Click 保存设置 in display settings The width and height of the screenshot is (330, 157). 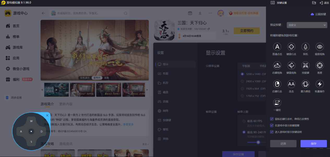tap(238, 154)
